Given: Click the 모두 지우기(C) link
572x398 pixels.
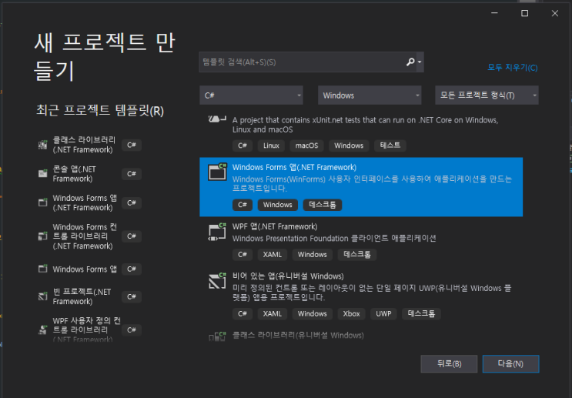Looking at the screenshot, I should pos(513,68).
